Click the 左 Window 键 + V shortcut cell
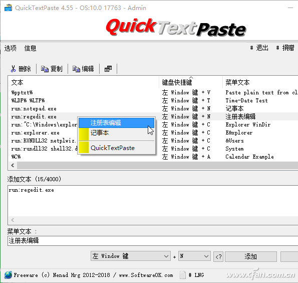This screenshot has height=283, width=298. click(186, 92)
